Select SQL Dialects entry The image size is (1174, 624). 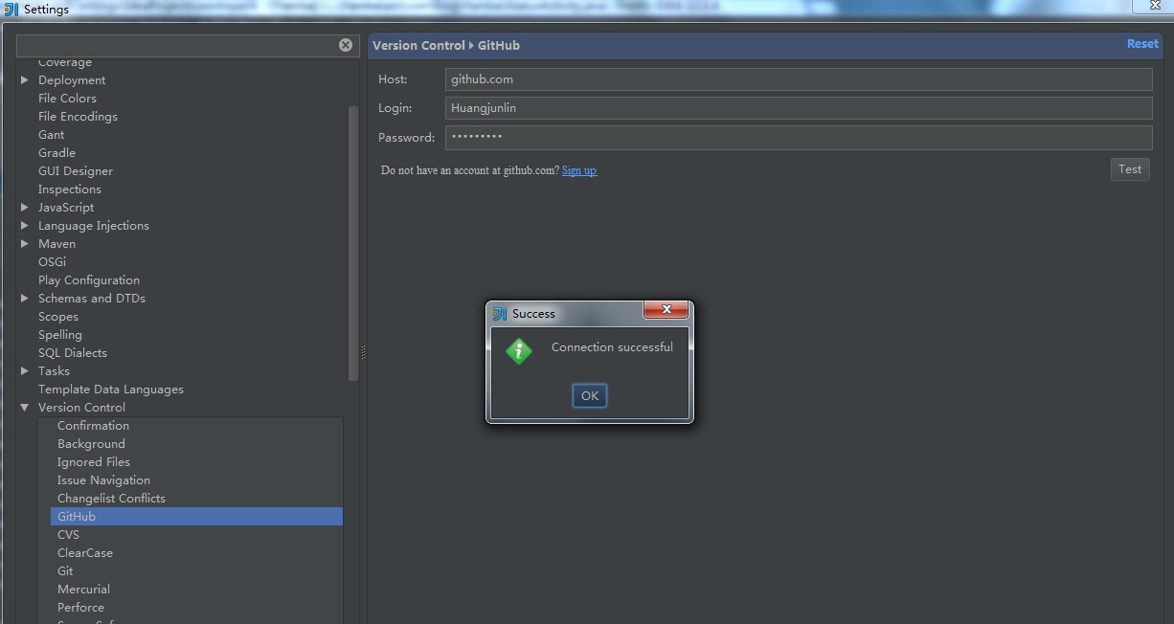click(x=73, y=353)
